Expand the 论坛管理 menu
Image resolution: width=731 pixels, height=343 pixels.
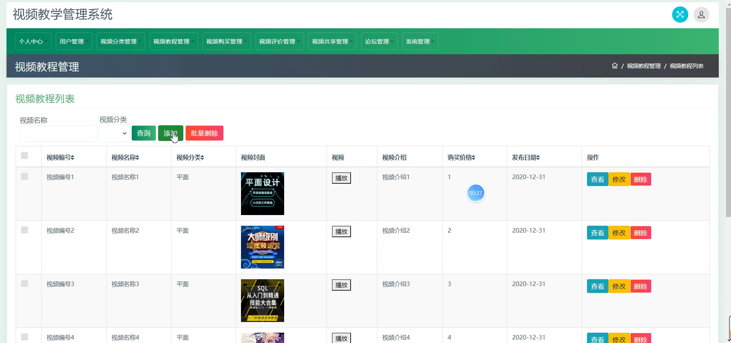pyautogui.click(x=379, y=41)
